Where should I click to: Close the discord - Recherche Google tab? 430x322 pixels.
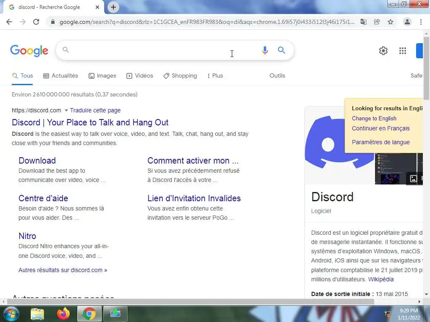[97, 7]
